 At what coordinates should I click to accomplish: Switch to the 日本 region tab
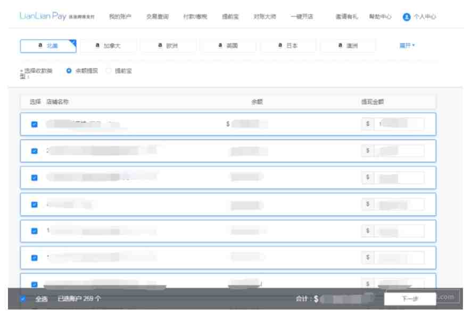click(288, 46)
